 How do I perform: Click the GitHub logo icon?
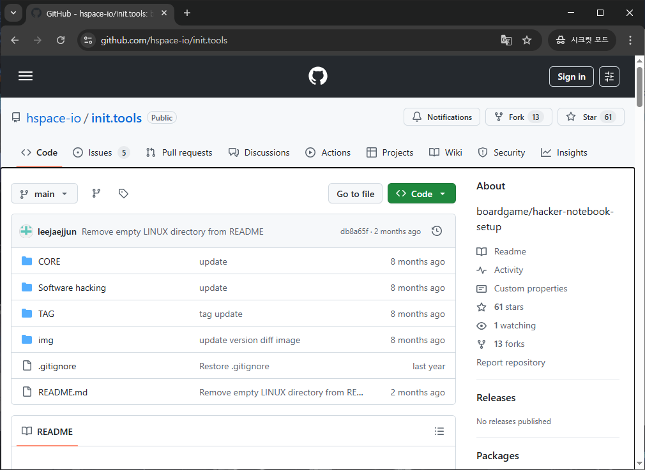(318, 77)
